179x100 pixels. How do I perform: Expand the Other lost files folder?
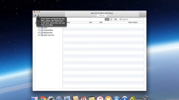pos(38,35)
